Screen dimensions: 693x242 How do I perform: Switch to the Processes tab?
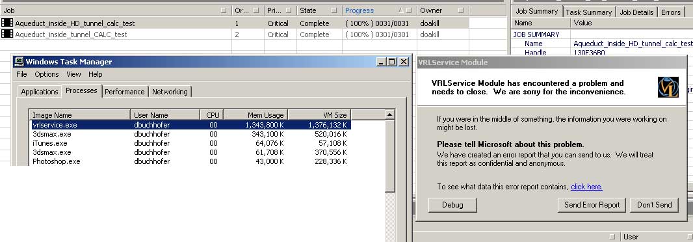tap(81, 90)
